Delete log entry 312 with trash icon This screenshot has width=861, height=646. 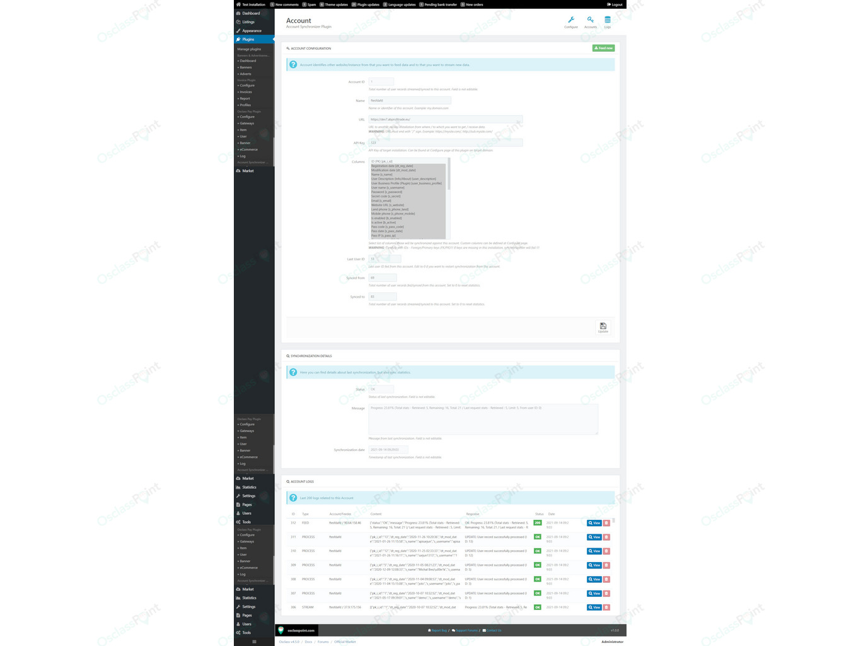pyautogui.click(x=606, y=523)
